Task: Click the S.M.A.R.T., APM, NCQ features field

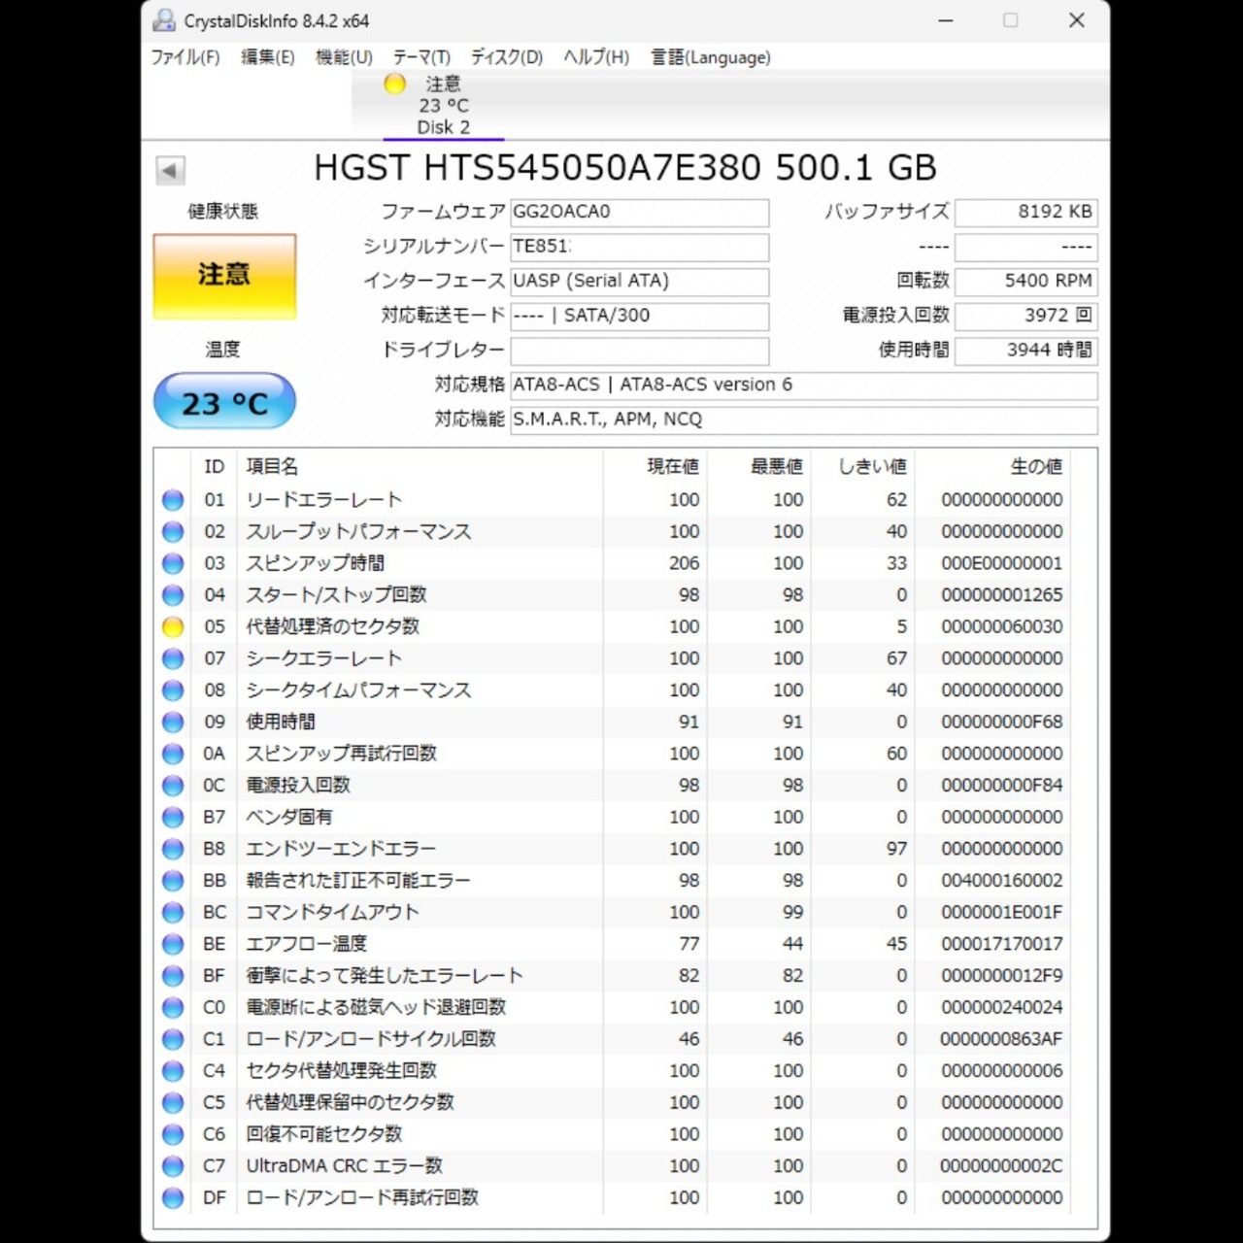Action: (x=804, y=420)
